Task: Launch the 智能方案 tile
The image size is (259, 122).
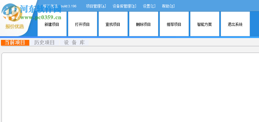Action: (x=205, y=24)
